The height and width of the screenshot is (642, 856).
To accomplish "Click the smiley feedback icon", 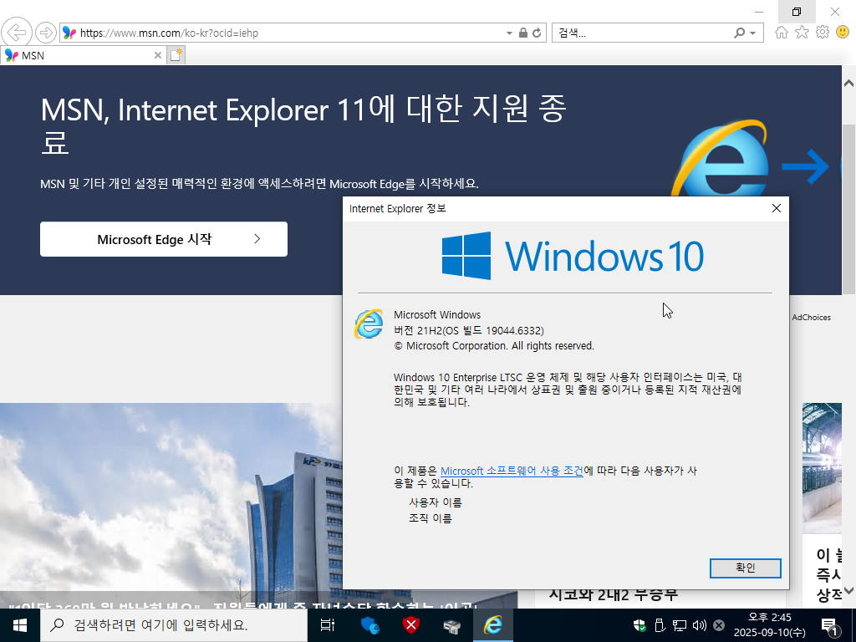I will coord(843,33).
